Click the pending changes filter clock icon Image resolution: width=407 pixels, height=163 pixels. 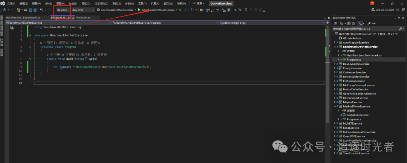(x=341, y=23)
